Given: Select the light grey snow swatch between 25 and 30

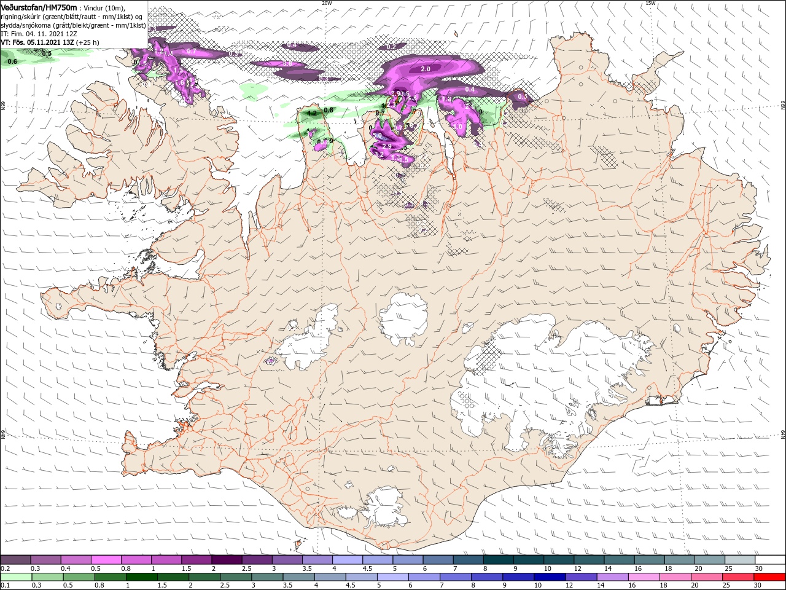Looking at the screenshot, I should click(x=740, y=560).
